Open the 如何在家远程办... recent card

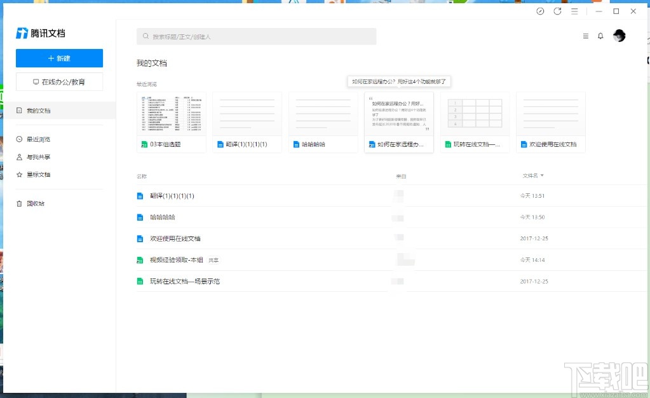399,123
